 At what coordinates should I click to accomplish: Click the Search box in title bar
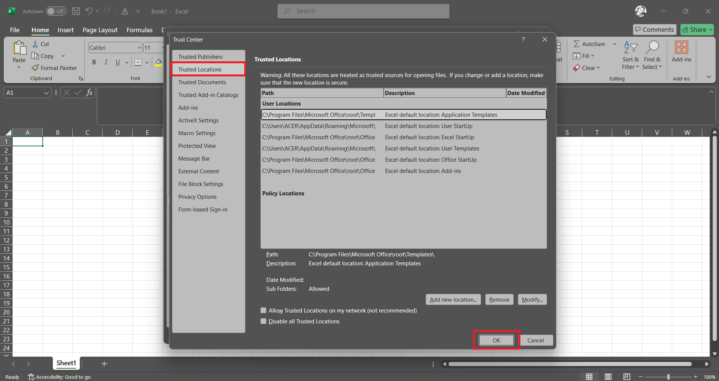[363, 11]
